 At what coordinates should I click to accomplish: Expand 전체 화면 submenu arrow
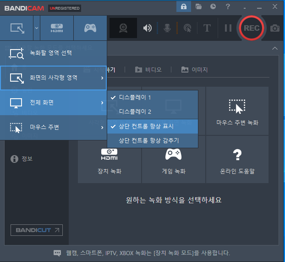tap(102, 103)
